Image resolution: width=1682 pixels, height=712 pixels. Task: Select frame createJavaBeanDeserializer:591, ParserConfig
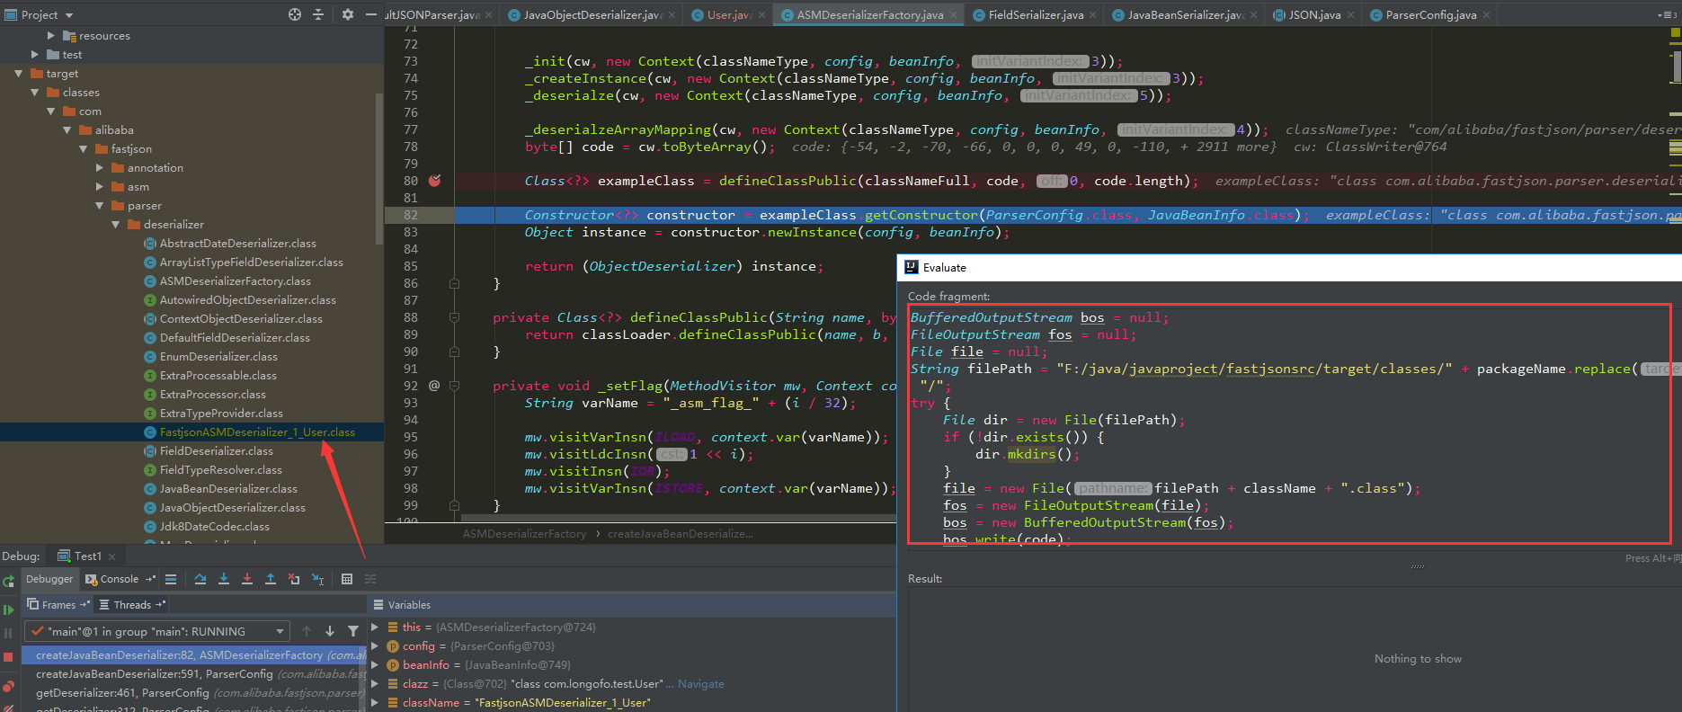[192, 674]
